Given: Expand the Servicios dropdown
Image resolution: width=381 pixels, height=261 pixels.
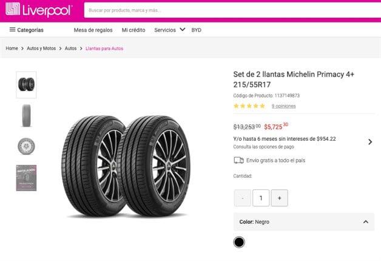Looking at the screenshot, I should (169, 30).
